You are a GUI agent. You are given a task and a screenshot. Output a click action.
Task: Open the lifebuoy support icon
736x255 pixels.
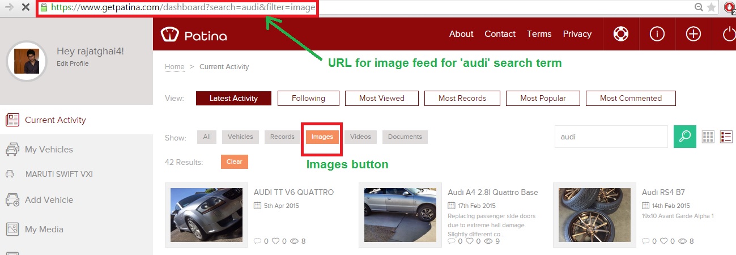point(621,34)
